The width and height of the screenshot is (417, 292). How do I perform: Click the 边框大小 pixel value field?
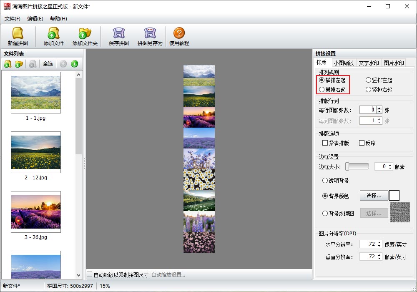point(381,166)
